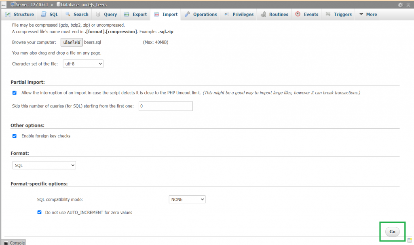Open the Format SQL dropdown

point(44,165)
